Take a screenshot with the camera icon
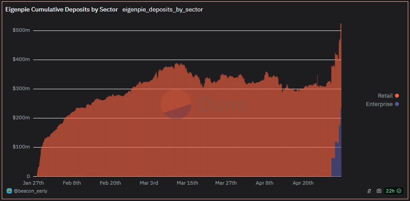 [379, 191]
